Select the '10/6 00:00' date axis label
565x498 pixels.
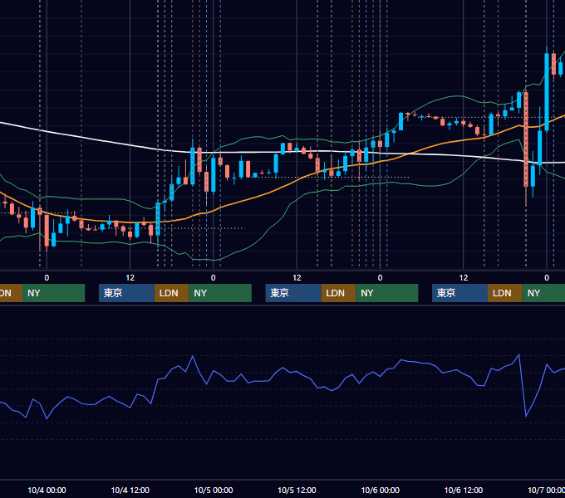tap(381, 490)
